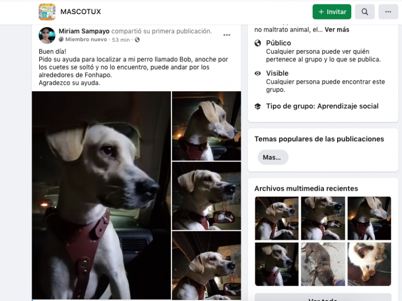Open the MASCOTUX group avatar icon
The image size is (402, 301).
47,12
